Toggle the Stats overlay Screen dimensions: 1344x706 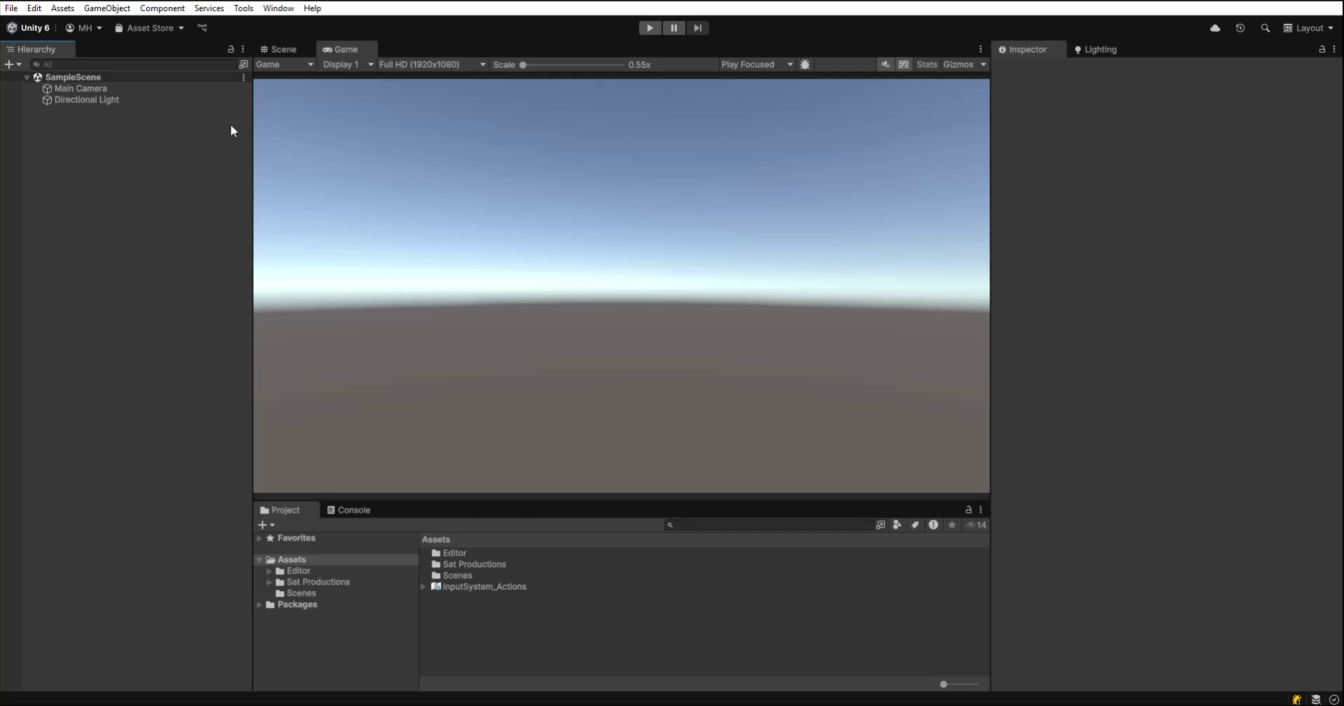[x=926, y=64]
